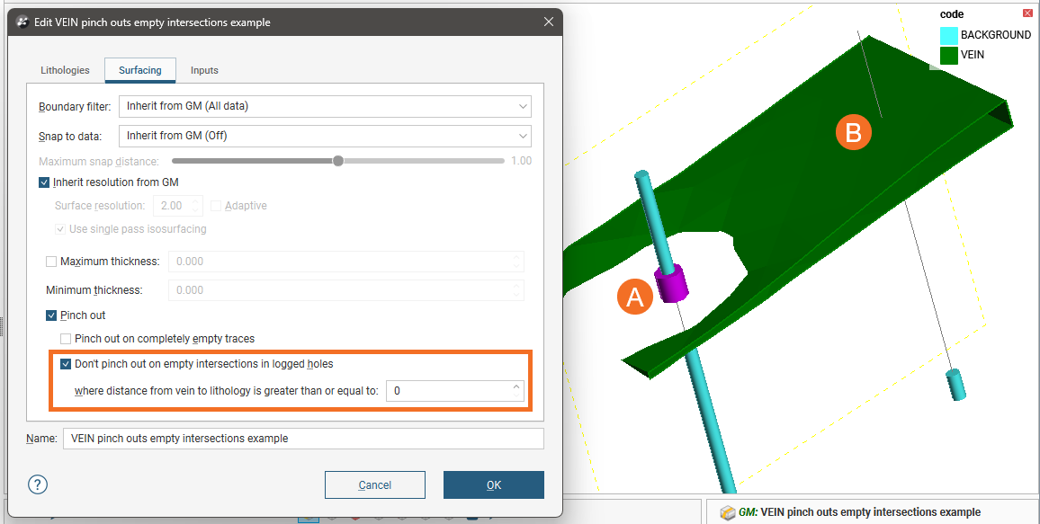1040x524 pixels.
Task: Click the Cancel button
Action: click(x=375, y=485)
